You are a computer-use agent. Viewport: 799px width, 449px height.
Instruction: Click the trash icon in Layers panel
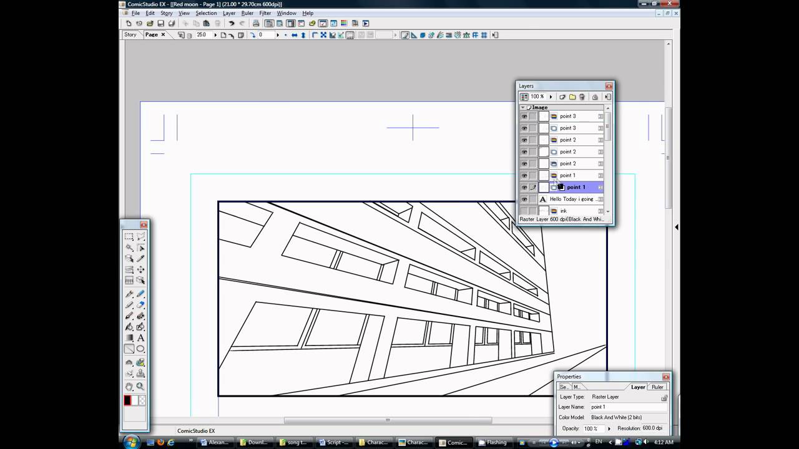pyautogui.click(x=582, y=97)
